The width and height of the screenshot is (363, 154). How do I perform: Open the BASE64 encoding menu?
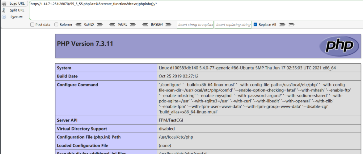tap(157, 24)
